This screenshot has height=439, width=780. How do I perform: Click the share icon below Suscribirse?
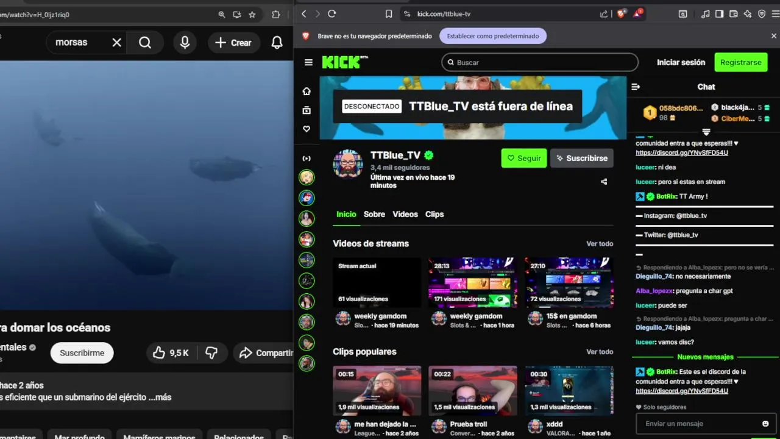604,182
